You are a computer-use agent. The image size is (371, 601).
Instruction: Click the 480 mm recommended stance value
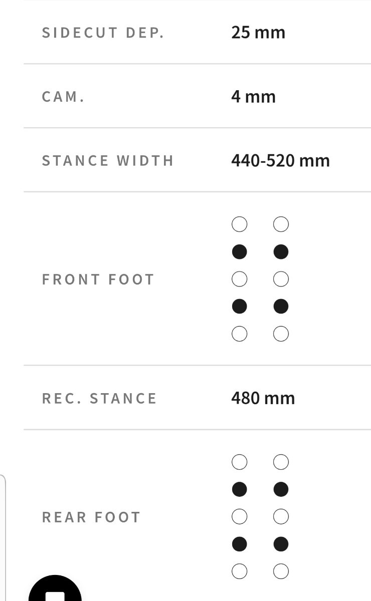pyautogui.click(x=263, y=399)
